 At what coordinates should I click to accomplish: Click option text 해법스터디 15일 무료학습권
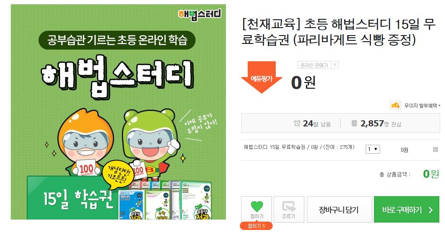click(x=274, y=147)
